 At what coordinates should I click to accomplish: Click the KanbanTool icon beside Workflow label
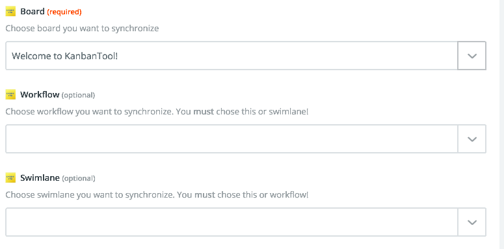coord(10,94)
